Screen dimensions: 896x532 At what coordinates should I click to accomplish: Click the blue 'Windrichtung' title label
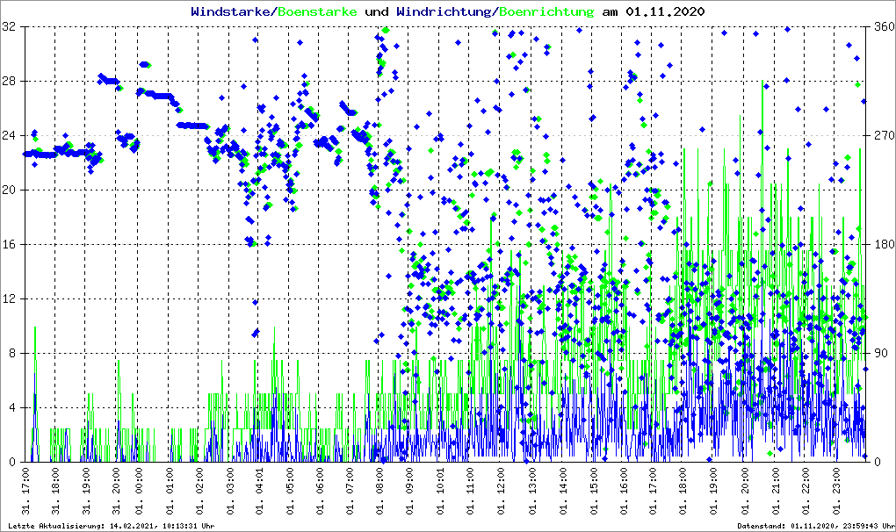click(x=444, y=12)
